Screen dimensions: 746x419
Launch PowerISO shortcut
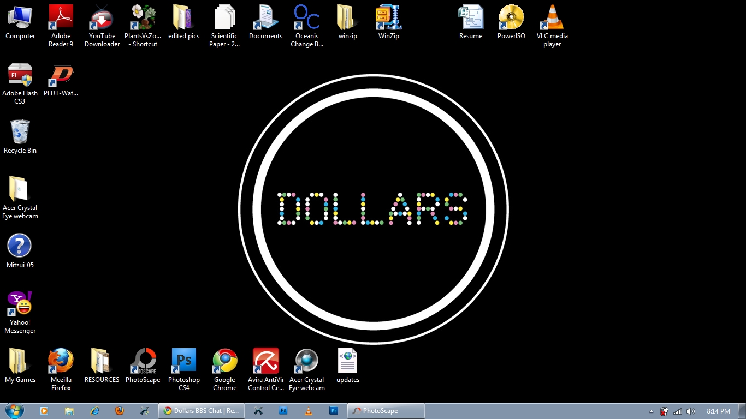pos(512,22)
